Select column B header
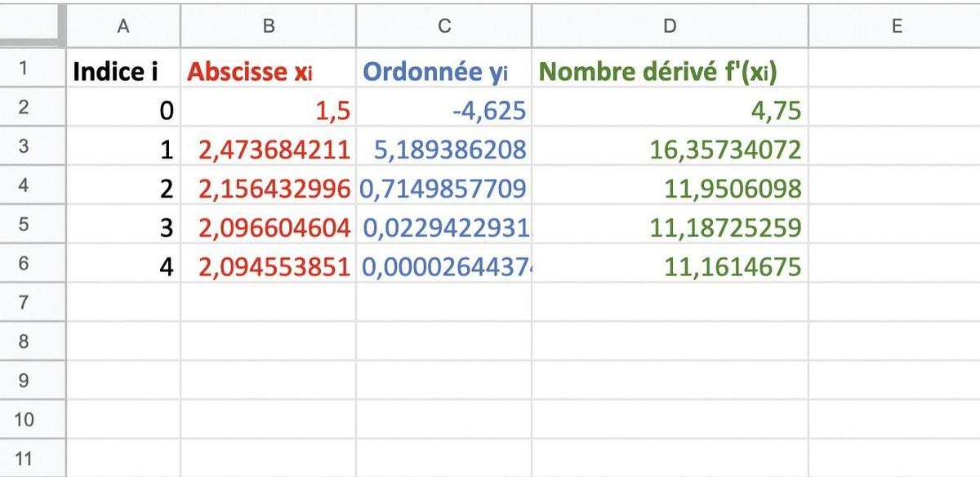 269,26
